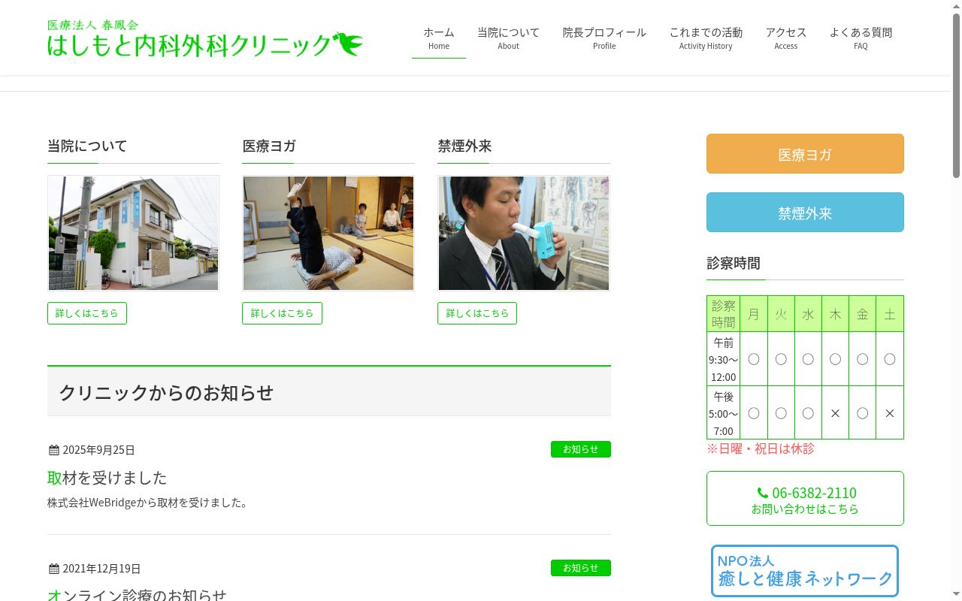Click お知らせ tag on the 2021 post
This screenshot has width=962, height=601.
click(x=581, y=568)
